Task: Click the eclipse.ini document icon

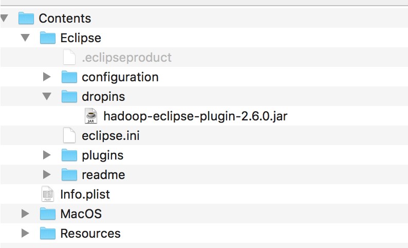Action: (69, 135)
